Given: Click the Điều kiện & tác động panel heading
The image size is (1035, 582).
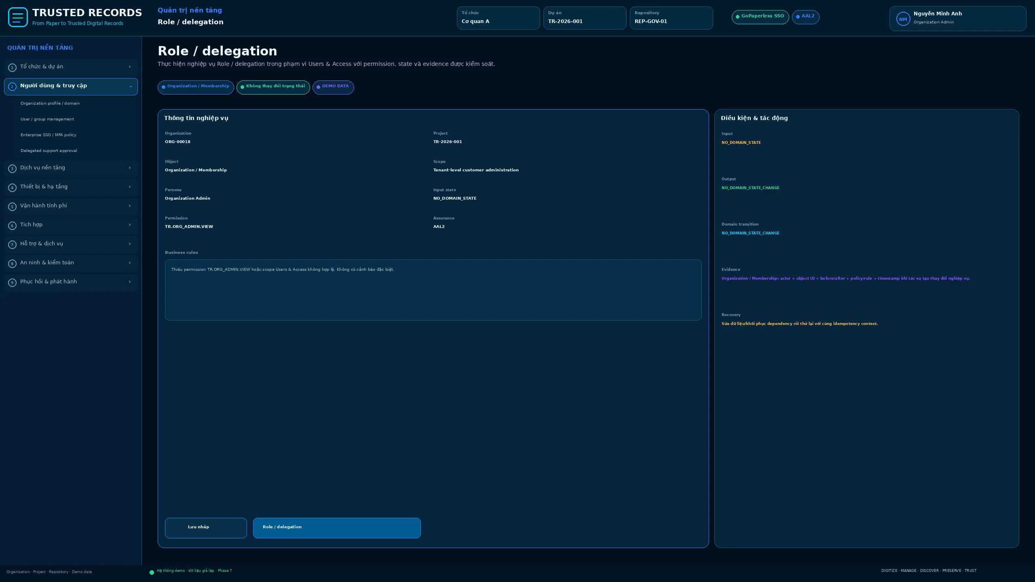Looking at the screenshot, I should [x=754, y=118].
